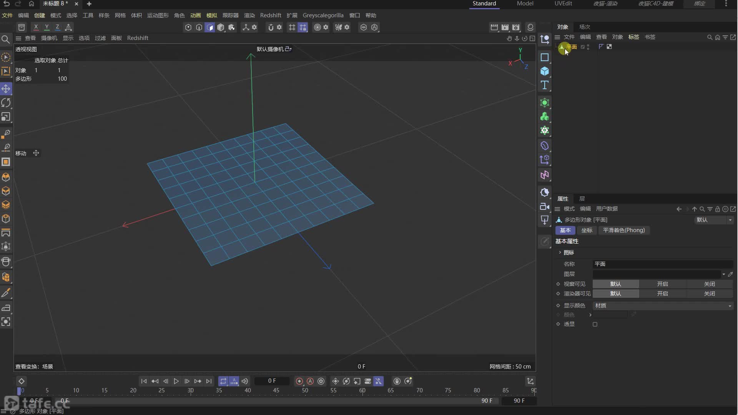
Task: Open the Redshift main menu
Action: click(x=271, y=15)
